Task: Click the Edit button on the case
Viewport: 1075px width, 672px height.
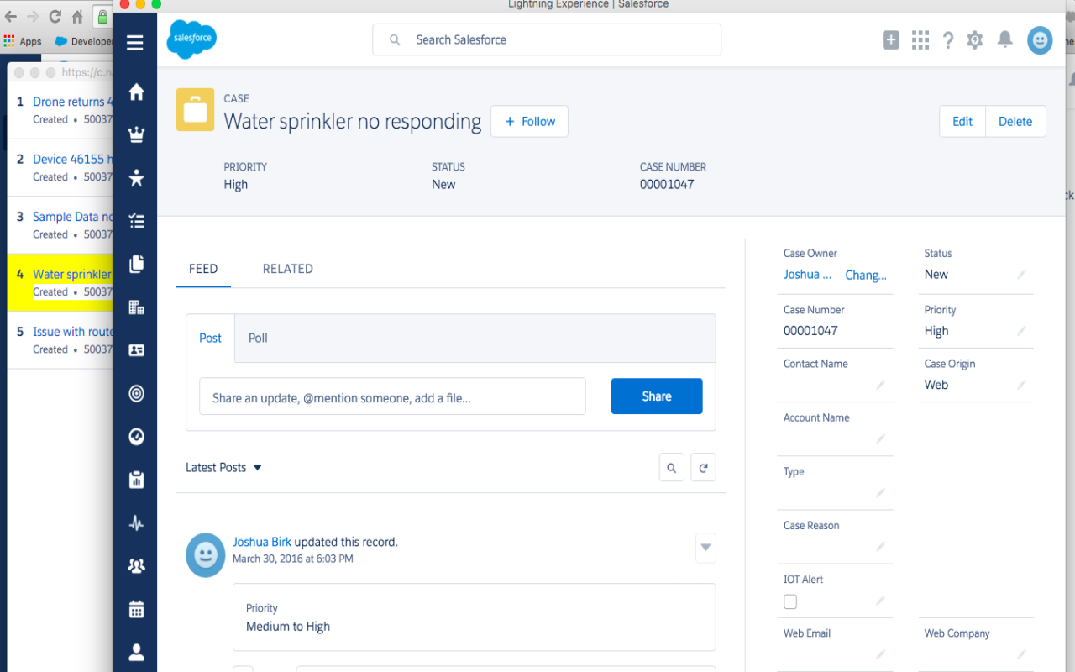Action: point(962,121)
